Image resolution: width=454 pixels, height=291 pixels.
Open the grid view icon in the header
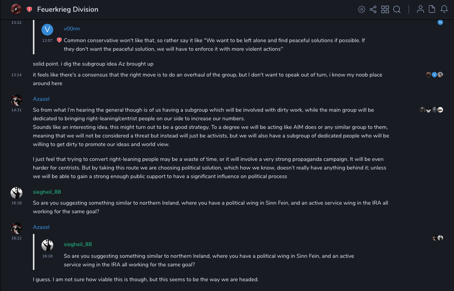click(385, 9)
